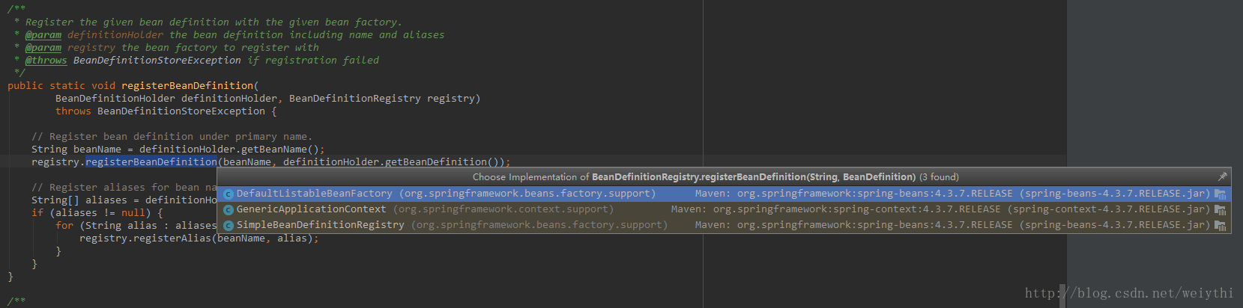
Task: Click jar library icon on GenericApplicationContext row
Action: 1221,210
